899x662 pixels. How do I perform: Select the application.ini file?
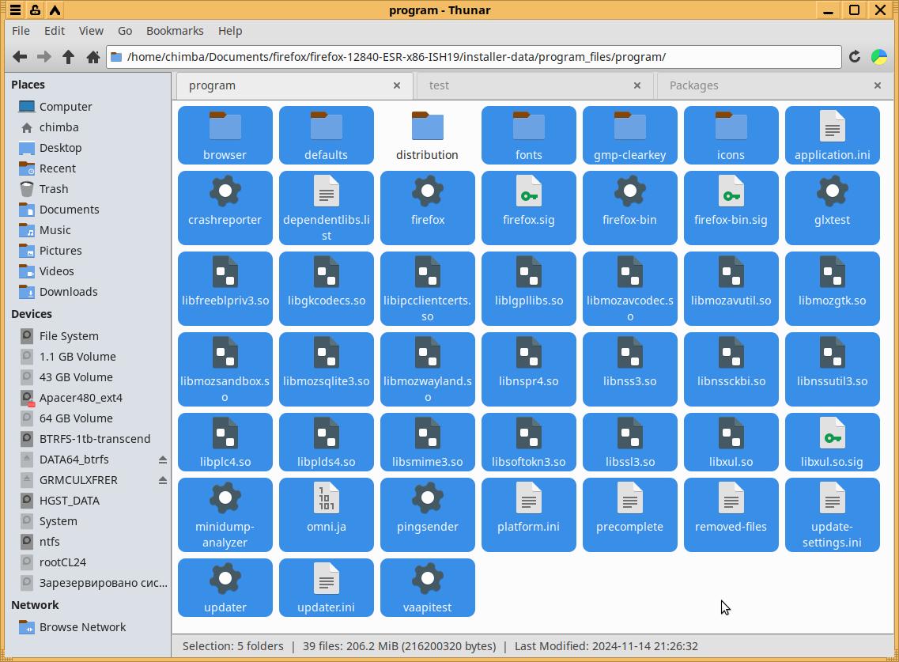[x=832, y=136]
